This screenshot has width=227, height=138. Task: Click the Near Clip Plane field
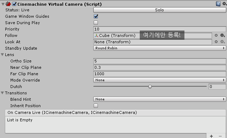point(160,67)
